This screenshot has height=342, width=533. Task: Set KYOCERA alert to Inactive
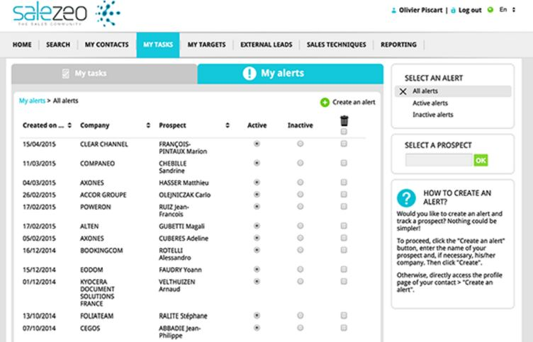tap(300, 282)
